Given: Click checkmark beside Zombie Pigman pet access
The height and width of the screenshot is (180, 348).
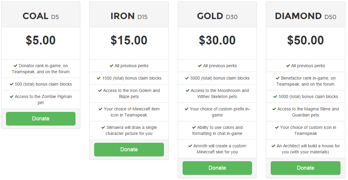Looking at the screenshot, I should 11,97.
